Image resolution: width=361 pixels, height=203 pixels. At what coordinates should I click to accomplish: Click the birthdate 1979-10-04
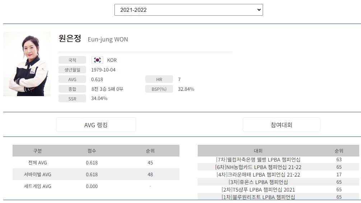[x=103, y=70]
